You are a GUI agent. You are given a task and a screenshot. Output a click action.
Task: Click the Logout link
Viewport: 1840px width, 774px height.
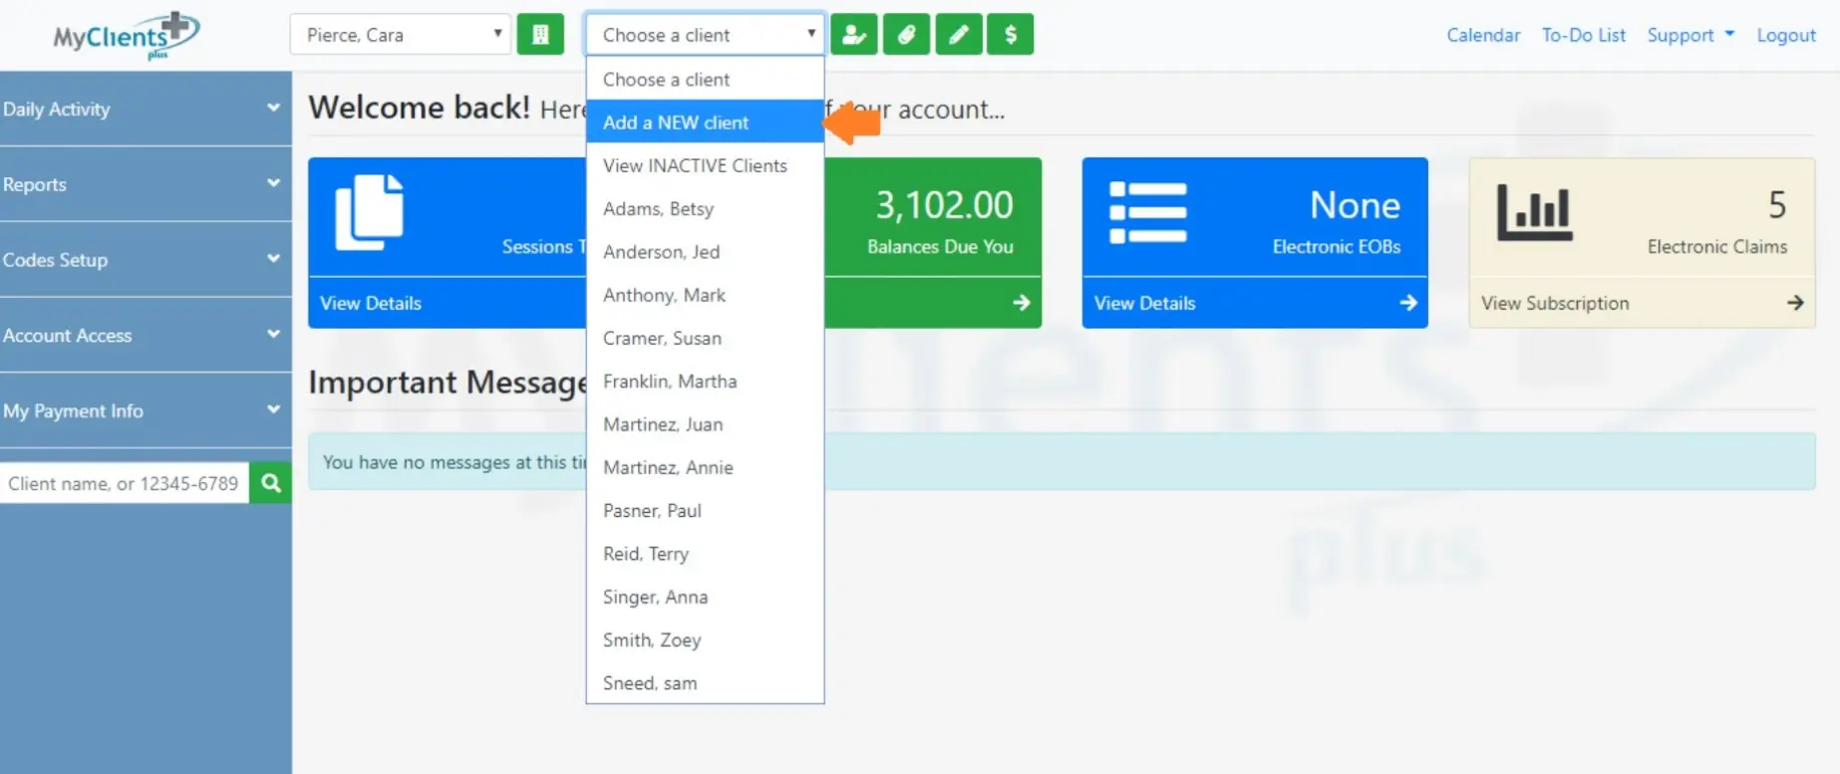tap(1785, 35)
